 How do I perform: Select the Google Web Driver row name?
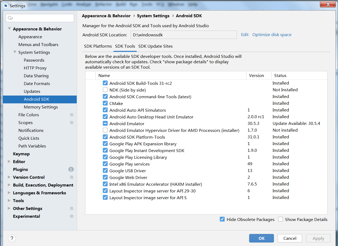pos(128,178)
